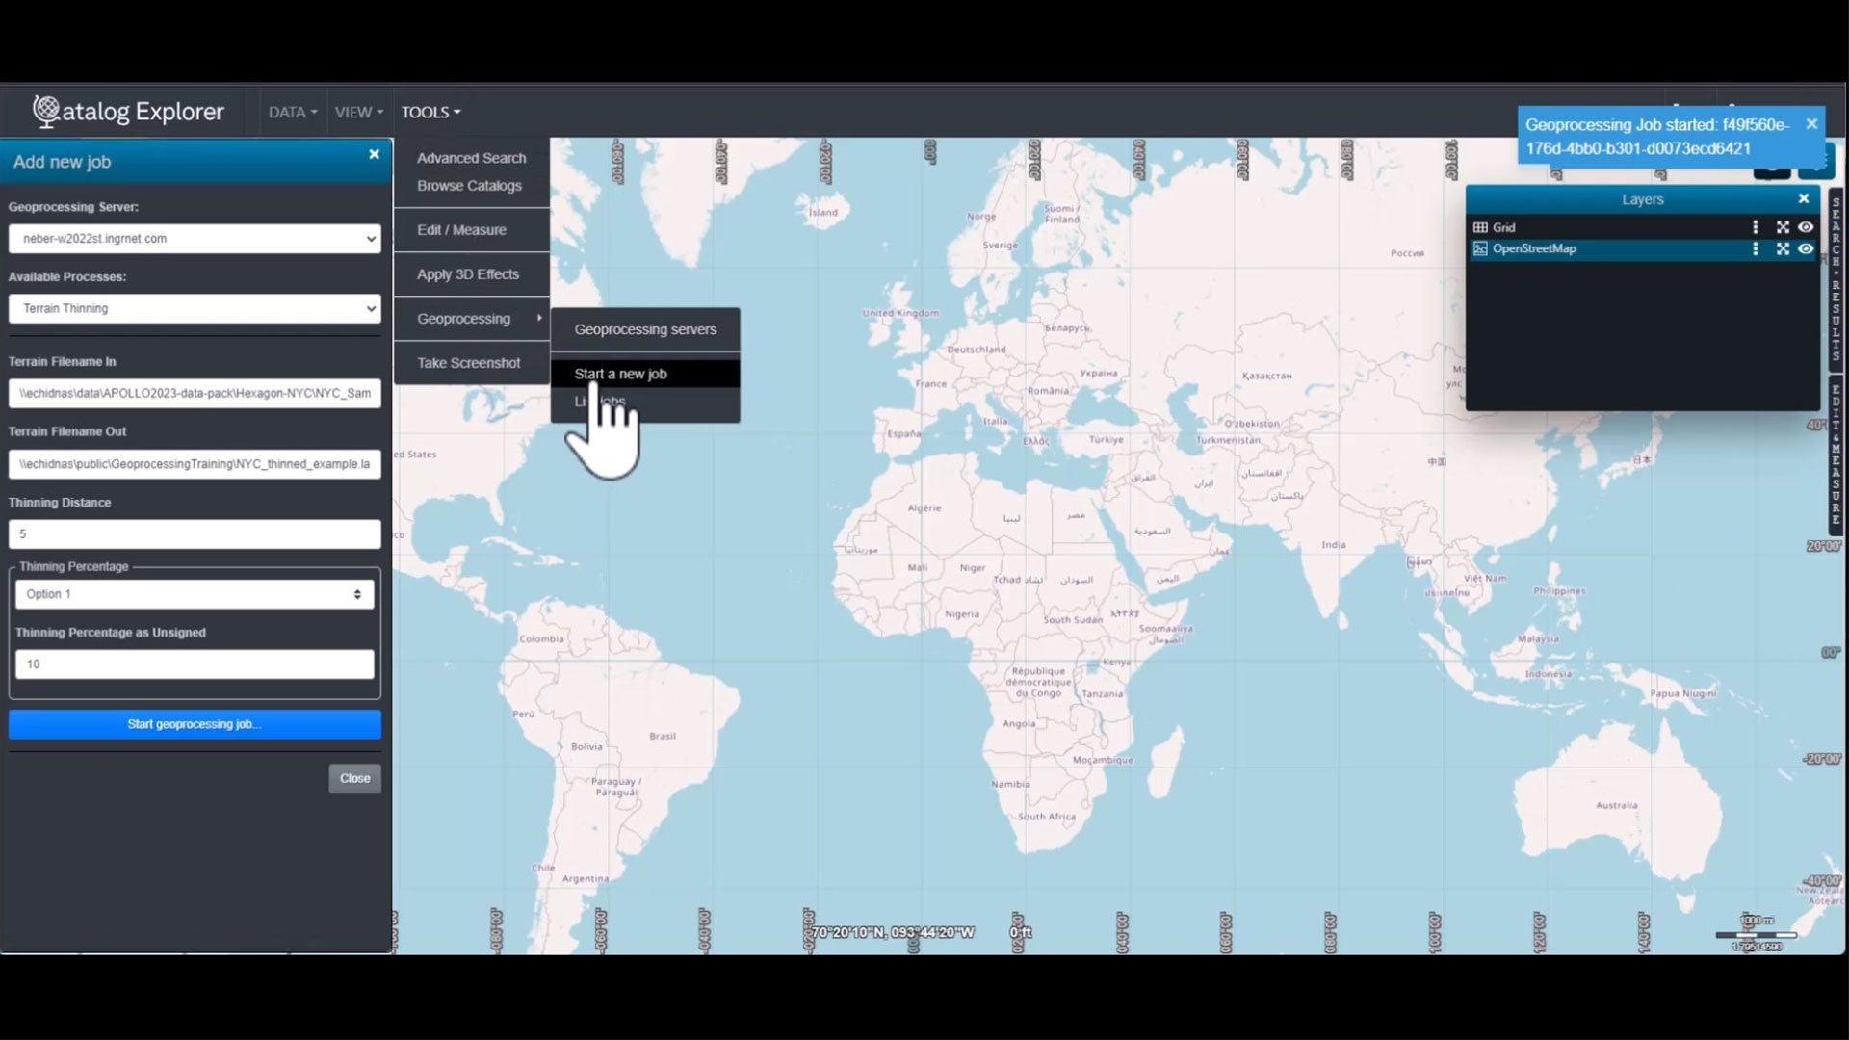Click the Thinning Distance input field
This screenshot has height=1040, width=1849.
pos(195,533)
